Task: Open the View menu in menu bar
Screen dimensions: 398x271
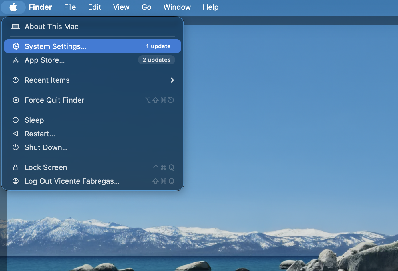Action: 121,7
